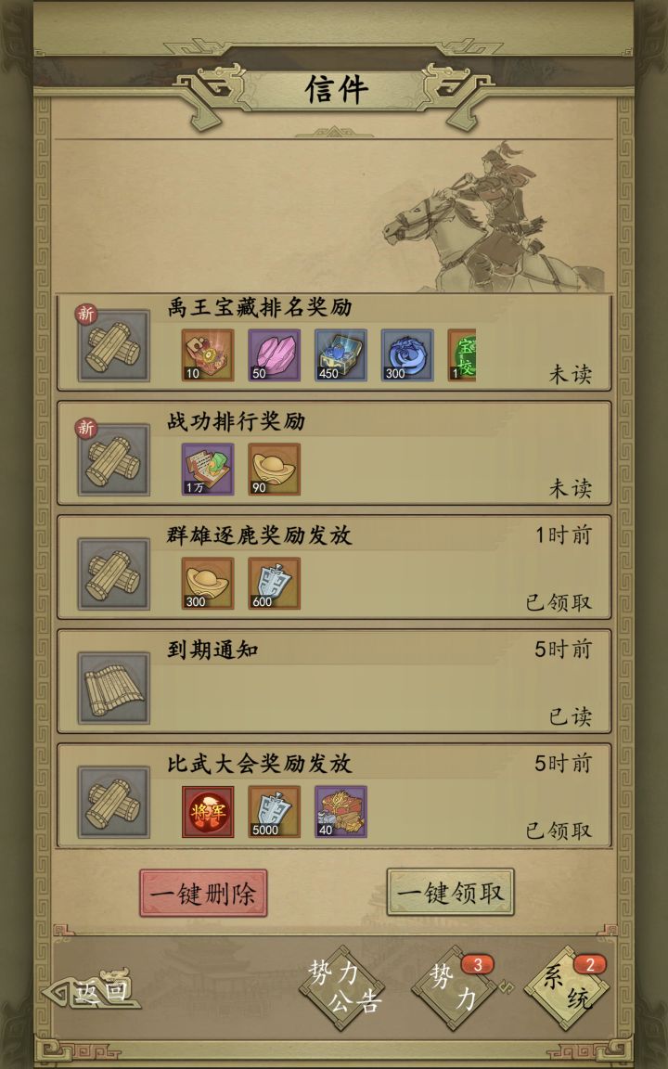Select the blue treasure chest reward 450
668x1069 pixels.
coord(340,355)
